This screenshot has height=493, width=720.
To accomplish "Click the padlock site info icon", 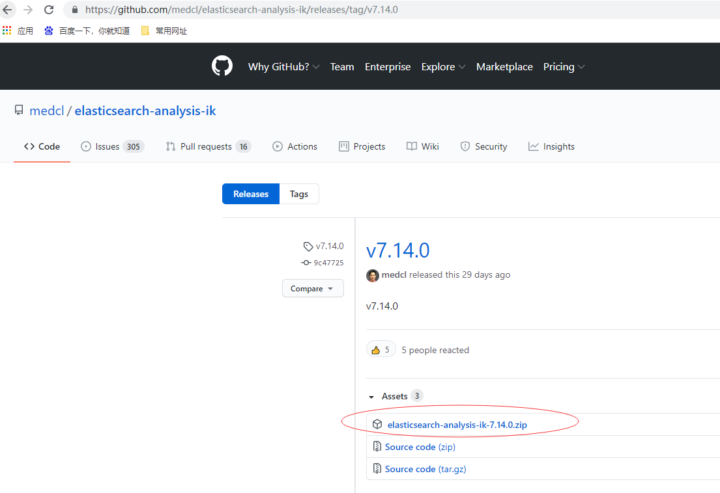I will click(x=75, y=10).
